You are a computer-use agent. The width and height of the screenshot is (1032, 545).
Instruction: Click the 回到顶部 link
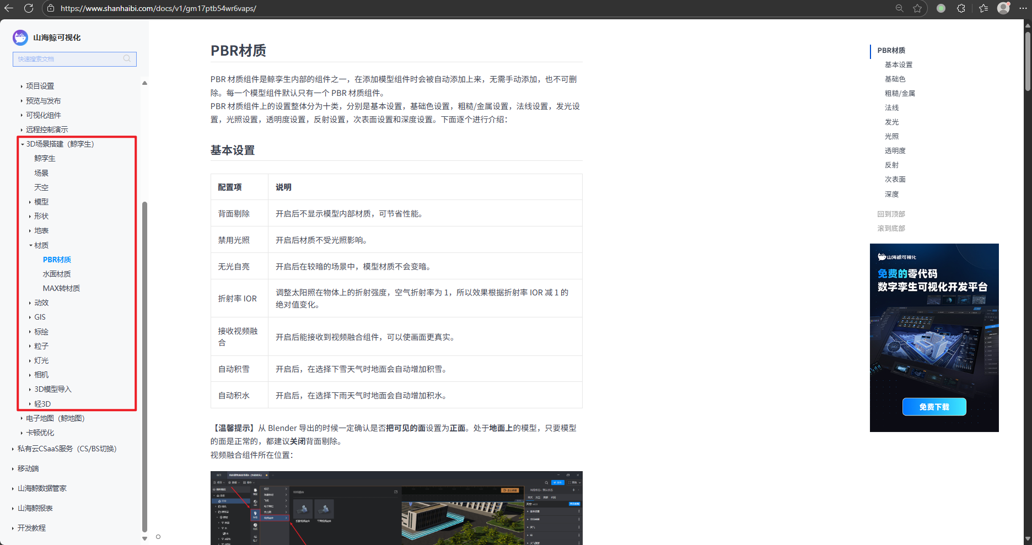pyautogui.click(x=891, y=214)
